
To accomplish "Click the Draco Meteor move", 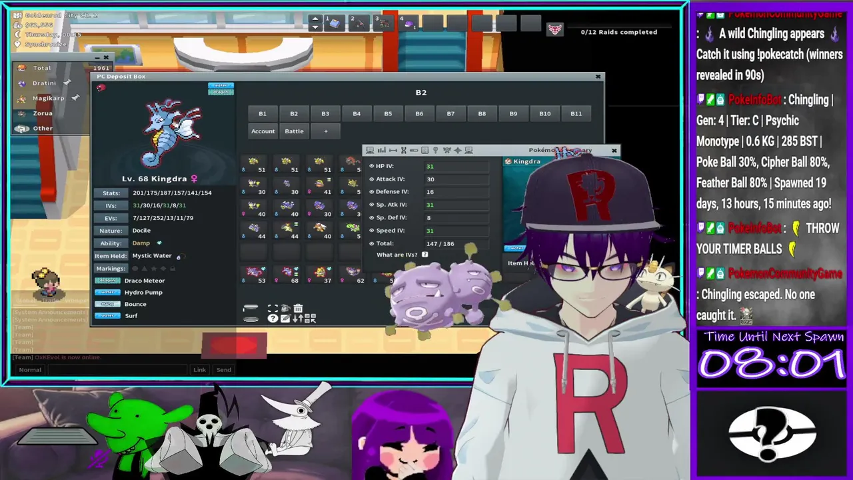I will [x=144, y=281].
